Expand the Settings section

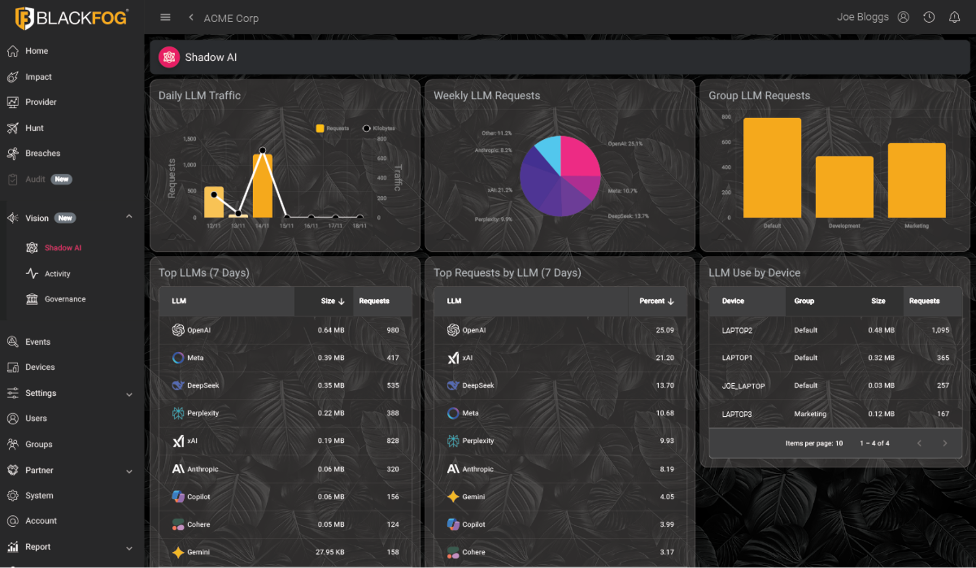[x=129, y=394]
